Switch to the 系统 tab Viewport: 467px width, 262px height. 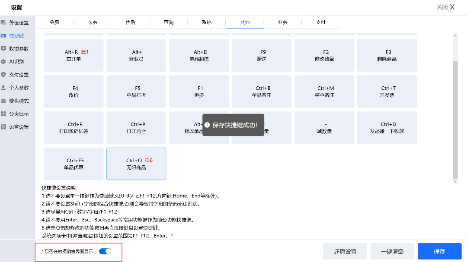(x=207, y=22)
